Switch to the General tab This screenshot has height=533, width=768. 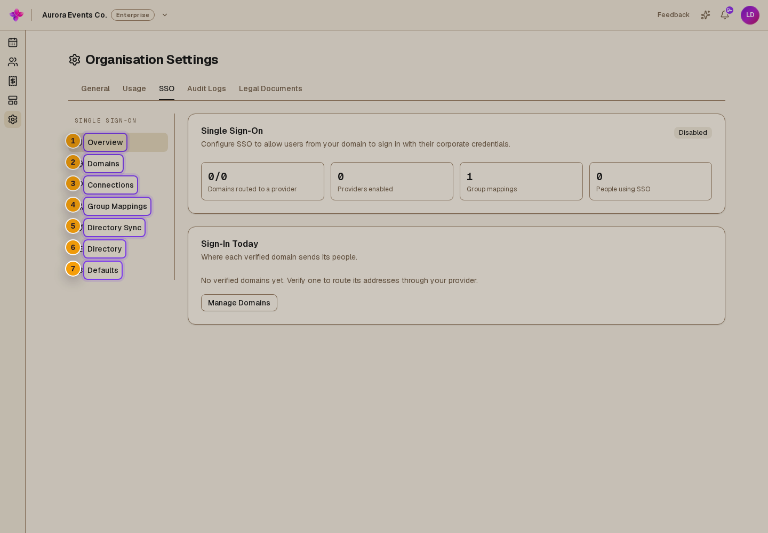[x=95, y=88]
